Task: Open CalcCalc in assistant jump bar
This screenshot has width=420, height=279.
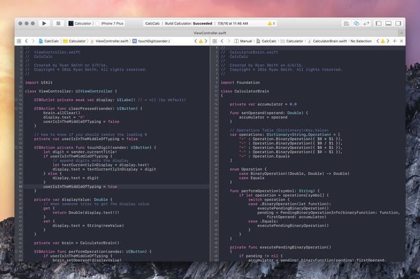Action: 266,41
